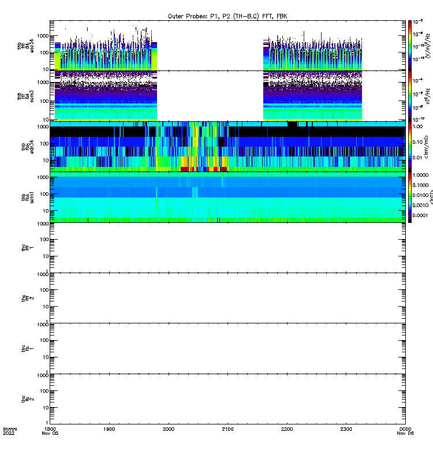Image resolution: width=433 pixels, height=462 pixels.
Task: Click the (V/m)²/Hz color bar
Action: (x=410, y=46)
